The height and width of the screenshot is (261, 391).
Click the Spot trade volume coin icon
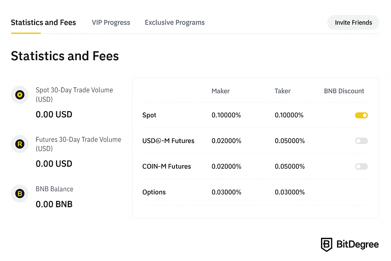(x=20, y=95)
